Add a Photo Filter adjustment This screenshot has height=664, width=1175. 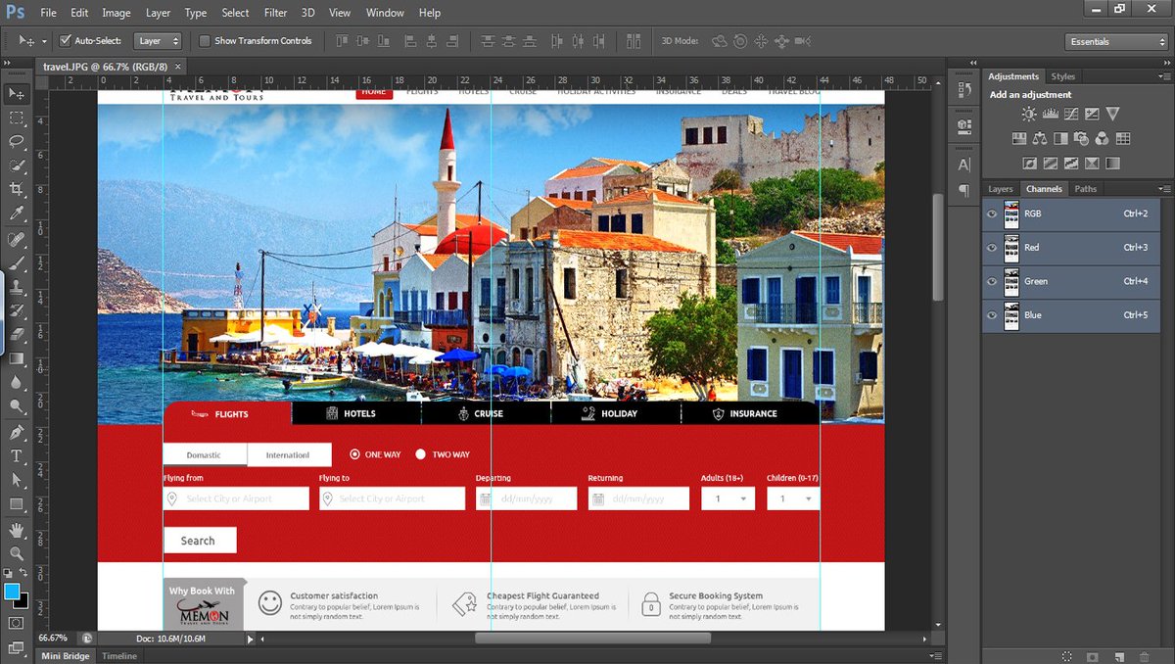click(x=1081, y=139)
